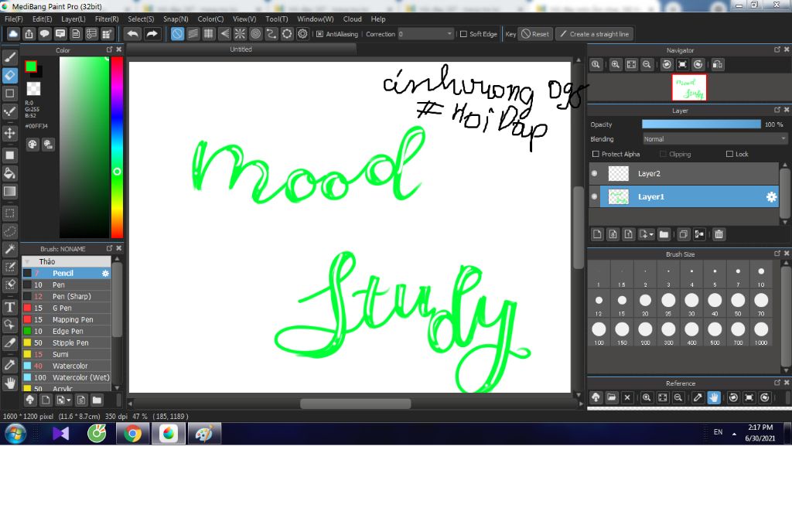792x511 pixels.
Task: Click the transparent color swatch
Action: coord(33,88)
